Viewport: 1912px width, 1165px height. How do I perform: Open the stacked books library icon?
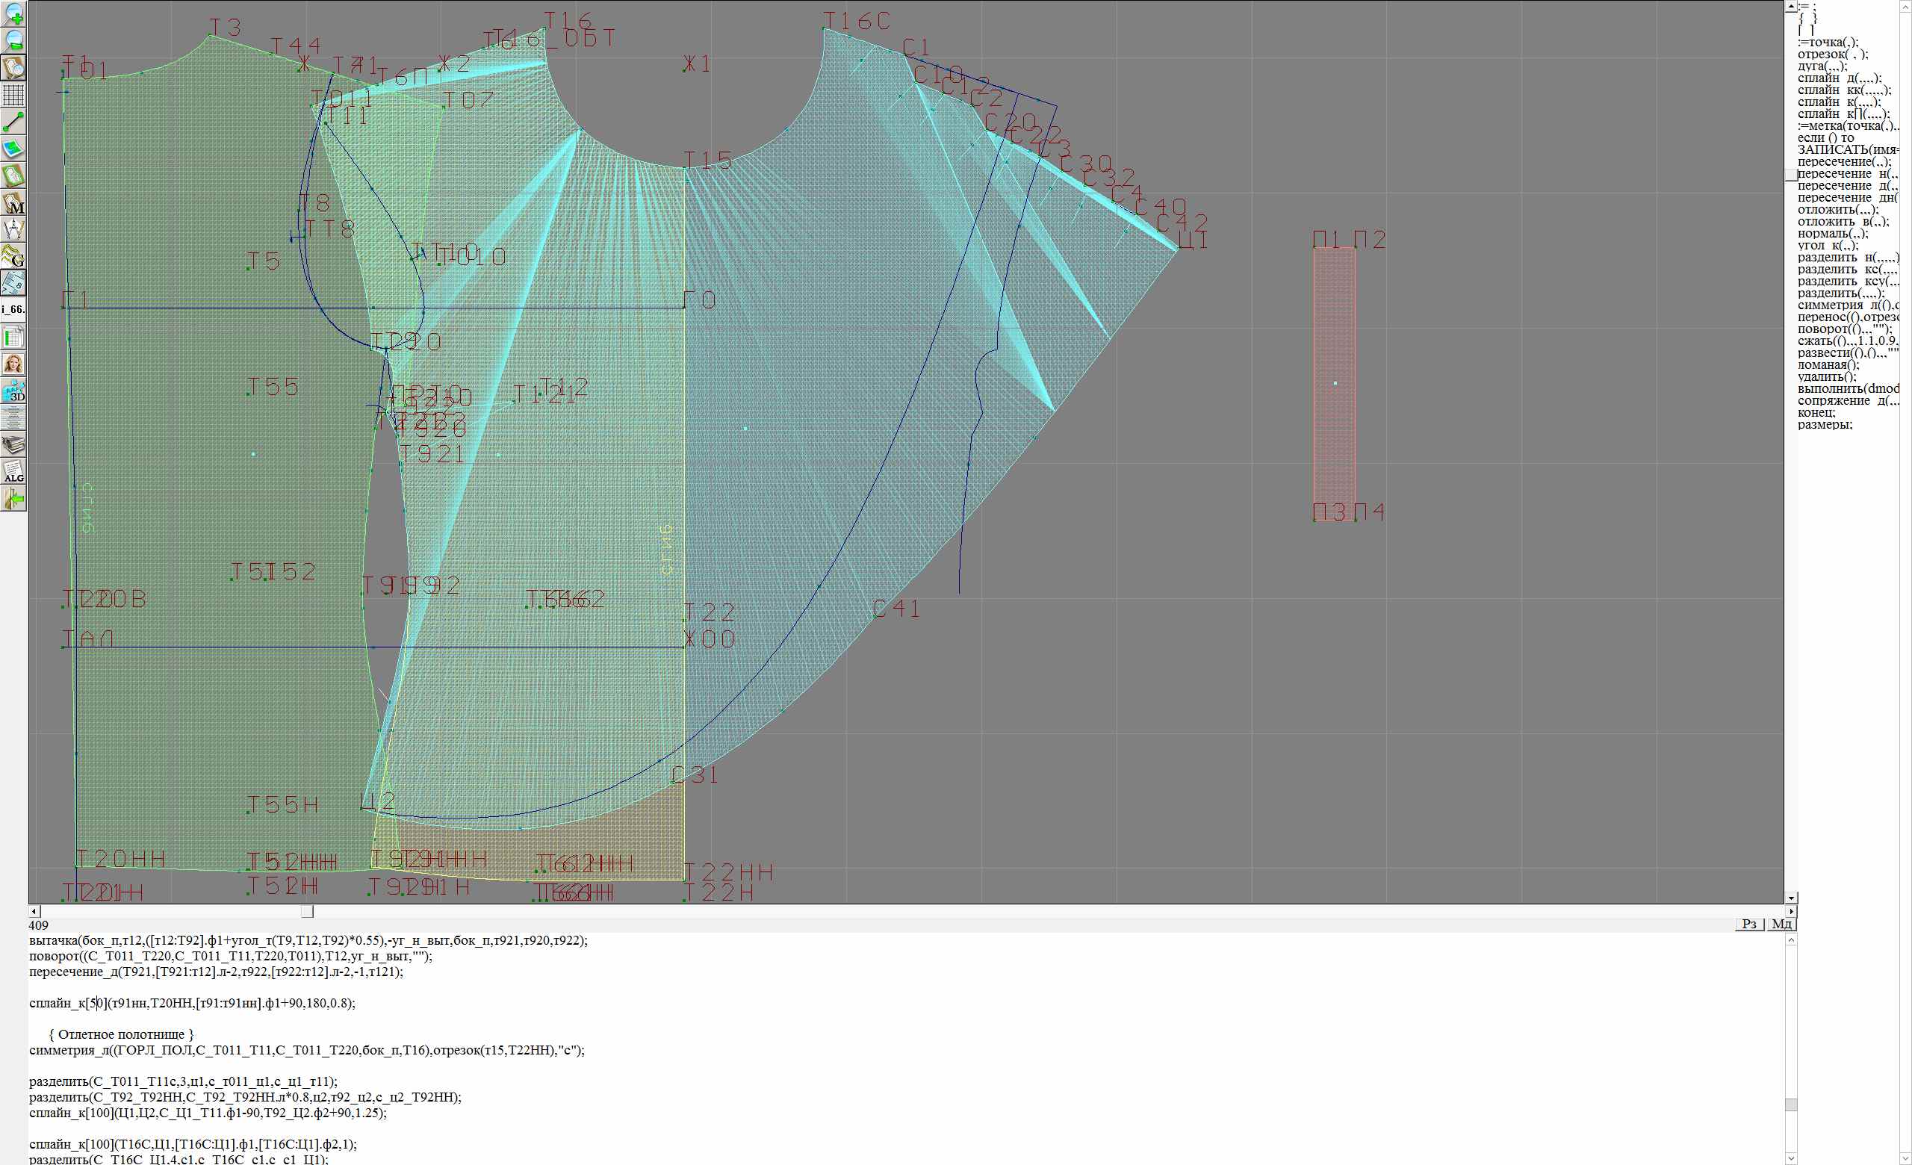click(x=14, y=444)
